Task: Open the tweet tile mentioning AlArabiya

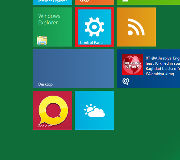Action: [148, 69]
